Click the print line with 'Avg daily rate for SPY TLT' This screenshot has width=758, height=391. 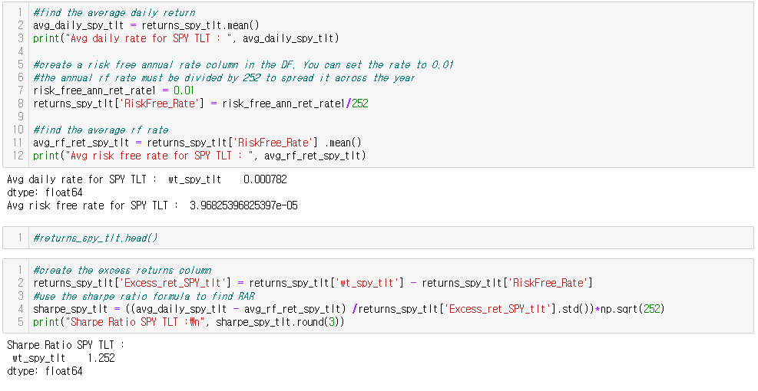[x=186, y=38]
